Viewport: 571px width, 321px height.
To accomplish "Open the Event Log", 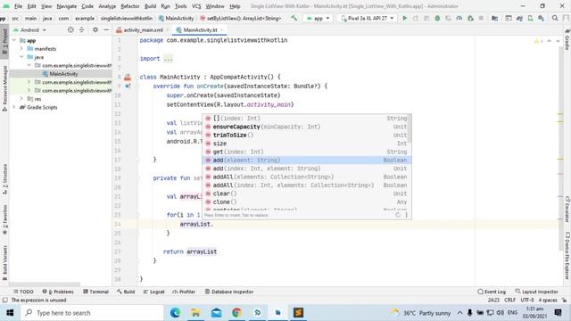I will coord(492,292).
